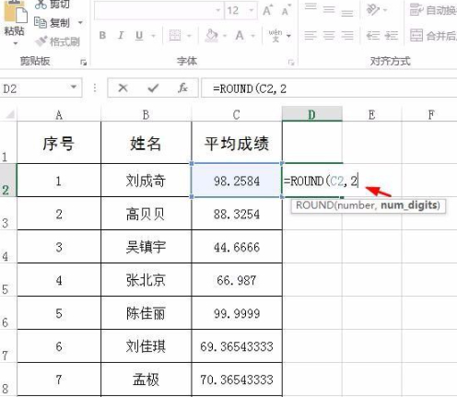Toggle Italic formatting
Screen dimensions: 457x397
[121, 36]
